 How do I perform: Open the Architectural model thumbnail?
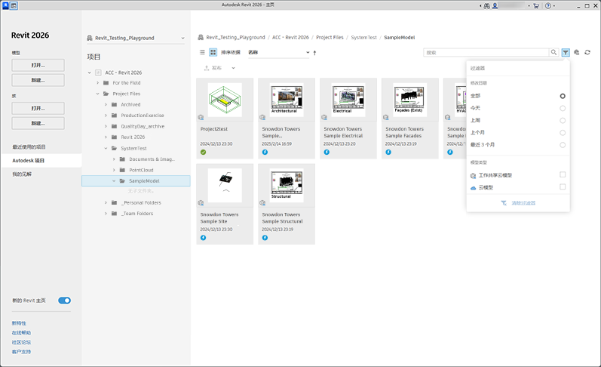[287, 100]
